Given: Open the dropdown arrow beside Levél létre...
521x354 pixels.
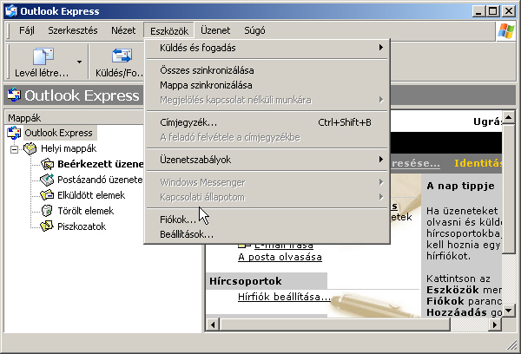Looking at the screenshot, I should (79, 62).
